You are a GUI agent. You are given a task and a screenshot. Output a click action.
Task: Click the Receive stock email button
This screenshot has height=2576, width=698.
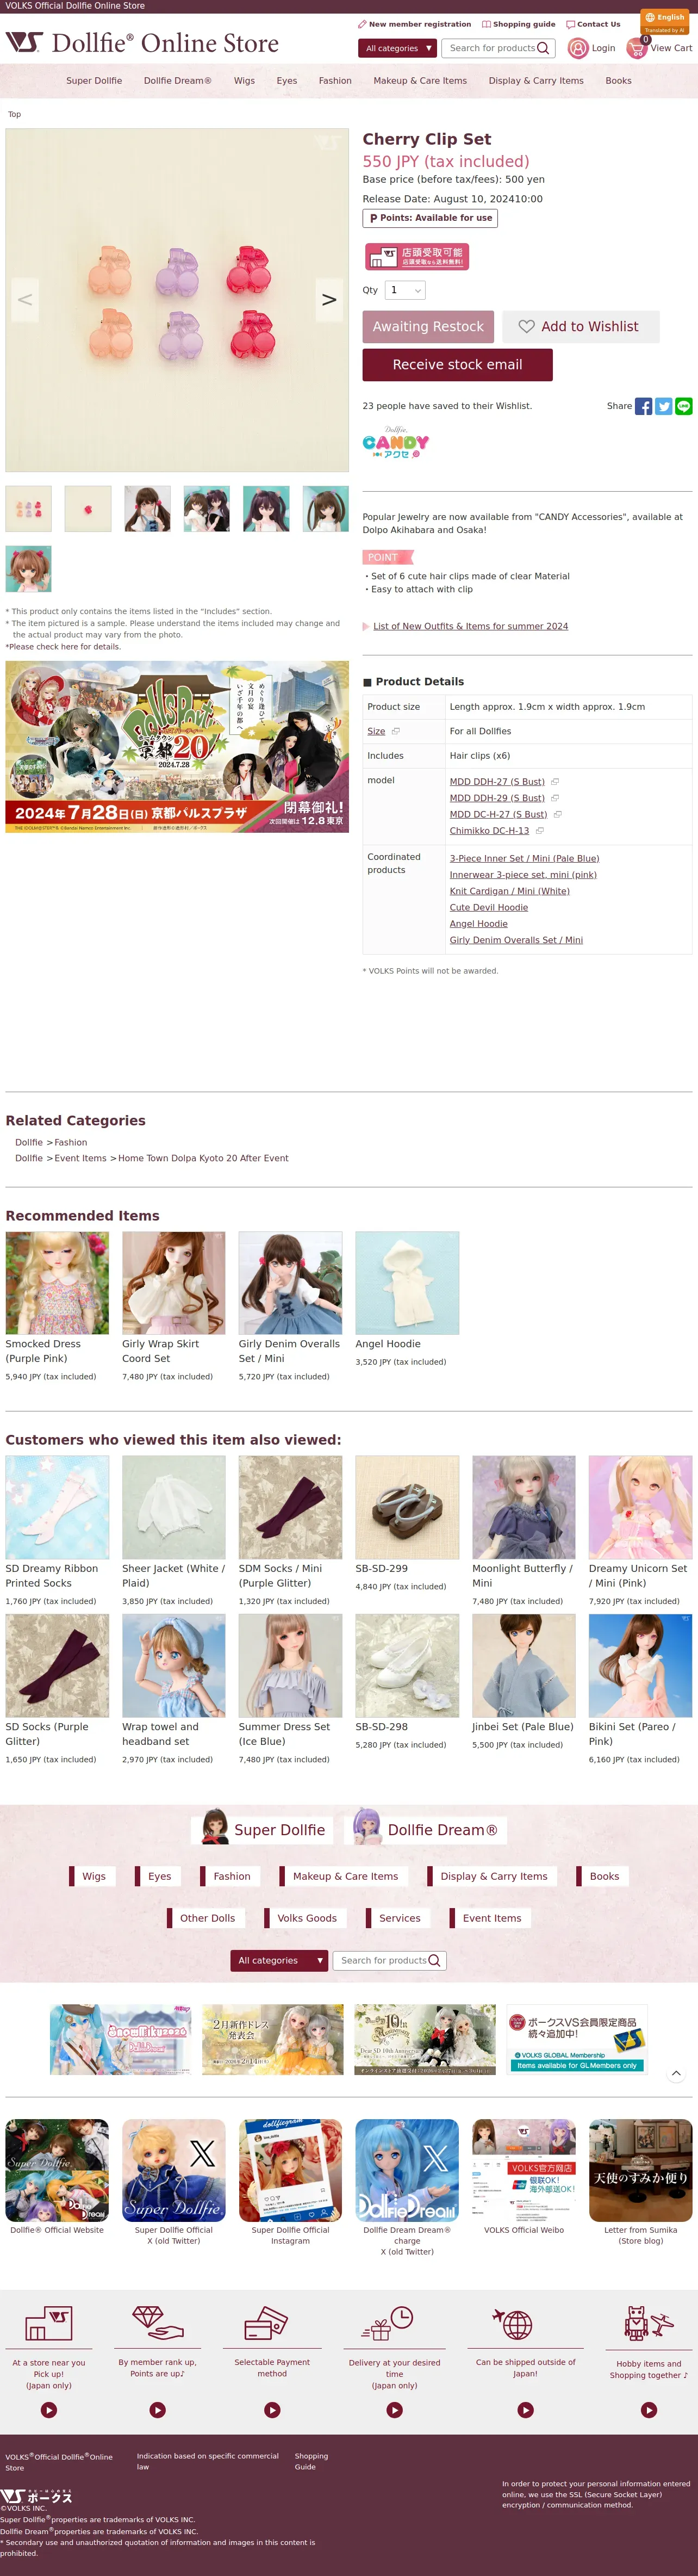point(457,365)
